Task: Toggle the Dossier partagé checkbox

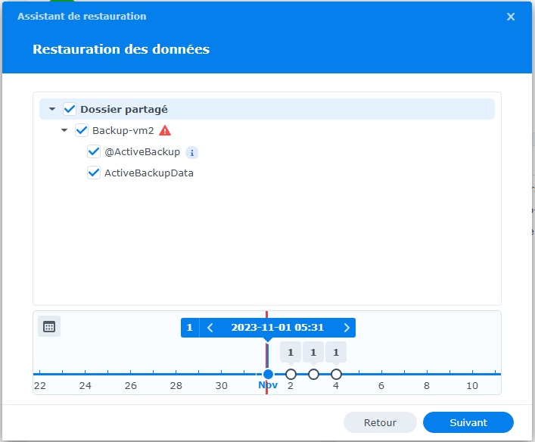Action: [x=70, y=109]
